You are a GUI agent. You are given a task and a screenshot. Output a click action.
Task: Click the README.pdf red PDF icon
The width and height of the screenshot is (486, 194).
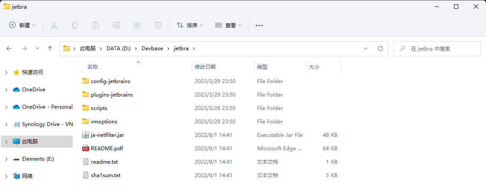coord(86,149)
